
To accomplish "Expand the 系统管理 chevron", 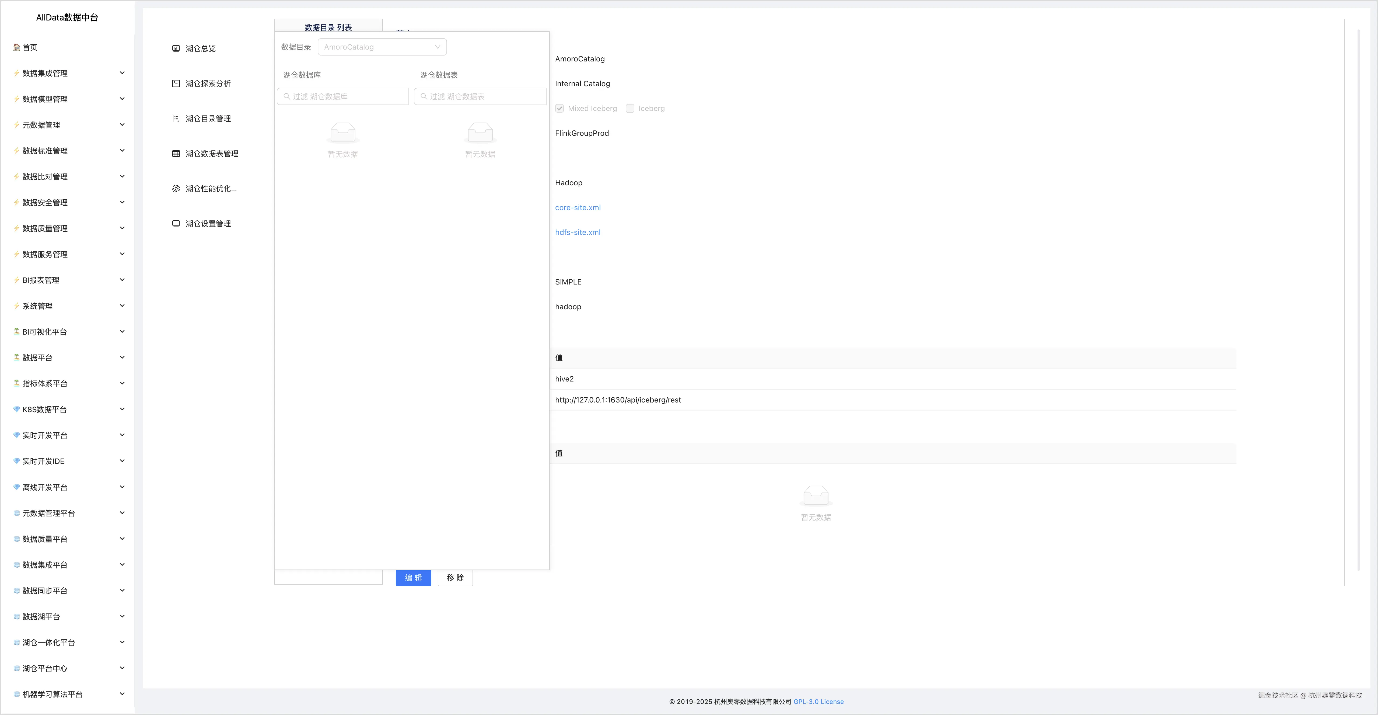I will [x=122, y=306].
